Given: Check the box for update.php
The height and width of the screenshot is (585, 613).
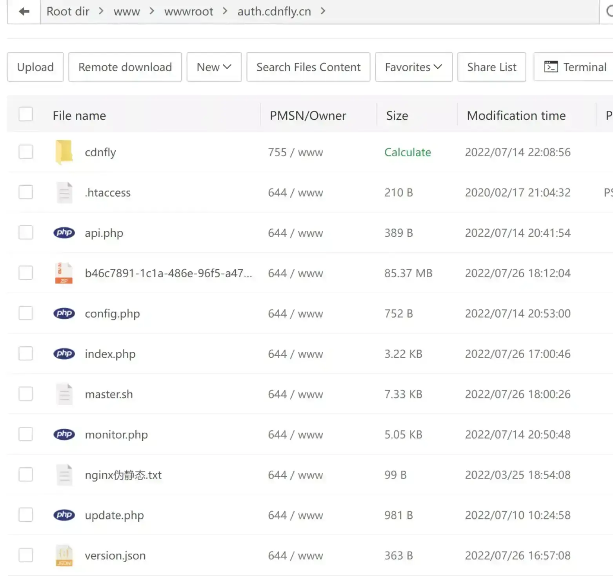Looking at the screenshot, I should (26, 514).
